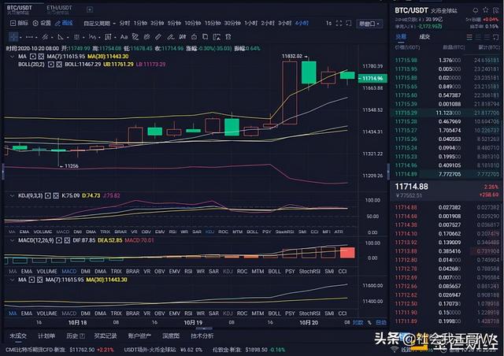Collapse the KDJ(9,3,3) panel chevron
Image resolution: width=504 pixels, height=356 pixels.
coord(12,195)
